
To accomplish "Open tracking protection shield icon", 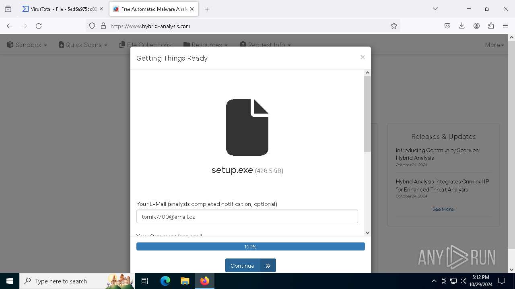I will click(x=92, y=26).
